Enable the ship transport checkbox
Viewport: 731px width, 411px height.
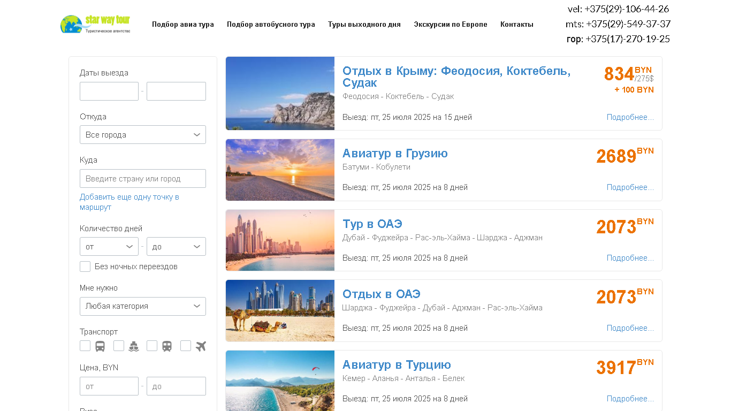[x=119, y=346]
